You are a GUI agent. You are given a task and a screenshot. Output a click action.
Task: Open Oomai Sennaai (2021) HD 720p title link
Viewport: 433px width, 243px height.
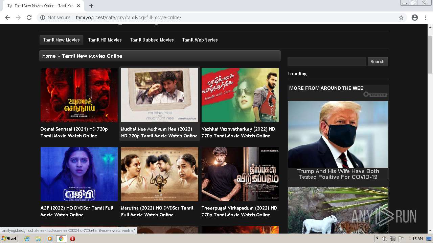(x=74, y=132)
